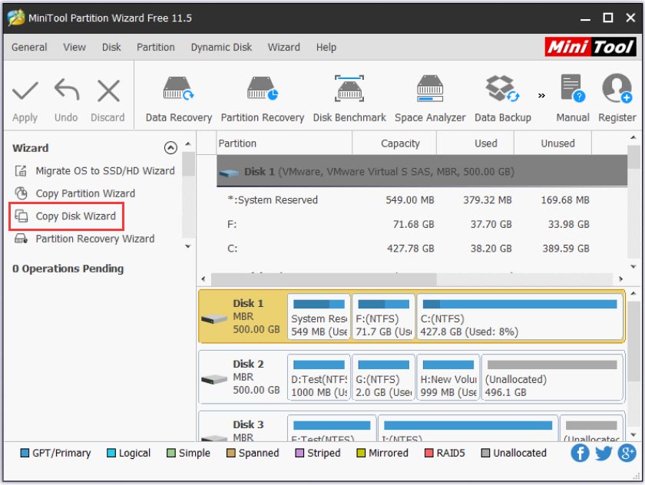This screenshot has height=485, width=645.
Task: Click the 0 Operations Pending label
Action: click(68, 269)
